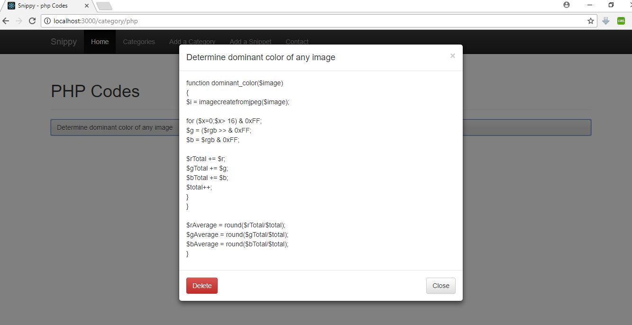The image size is (632, 325).
Task: Open the download extension icon
Action: click(x=605, y=21)
